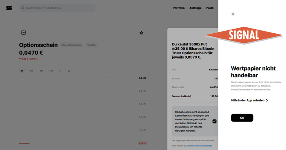Select the 1T chart range tab
Image resolution: width=286 pixels, height=150 pixels.
(x=22, y=71)
